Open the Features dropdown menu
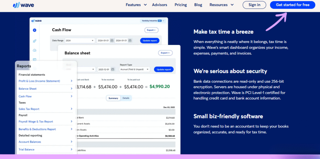Screen dimensions: 320x159 pyautogui.click(x=136, y=5)
